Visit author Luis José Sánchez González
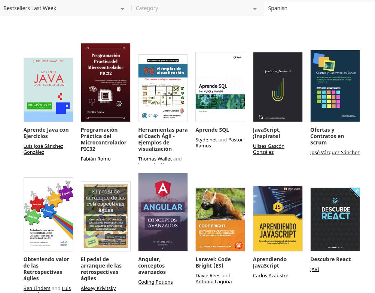375x293 pixels. [x=43, y=149]
